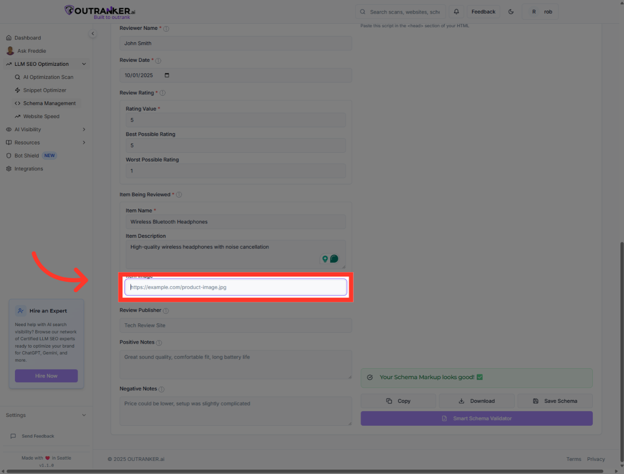Click the Reviewer Name field with John Smith
Image resolution: width=624 pixels, height=474 pixels.
236,43
